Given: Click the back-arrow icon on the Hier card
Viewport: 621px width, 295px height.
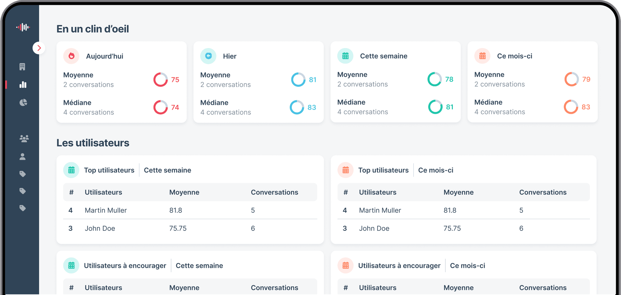Looking at the screenshot, I should pyautogui.click(x=208, y=56).
